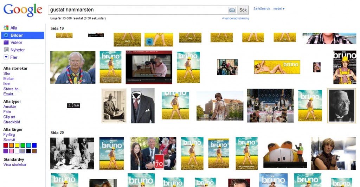Pick the teal color swatch
The width and height of the screenshot is (360, 187).
(x=28, y=145)
